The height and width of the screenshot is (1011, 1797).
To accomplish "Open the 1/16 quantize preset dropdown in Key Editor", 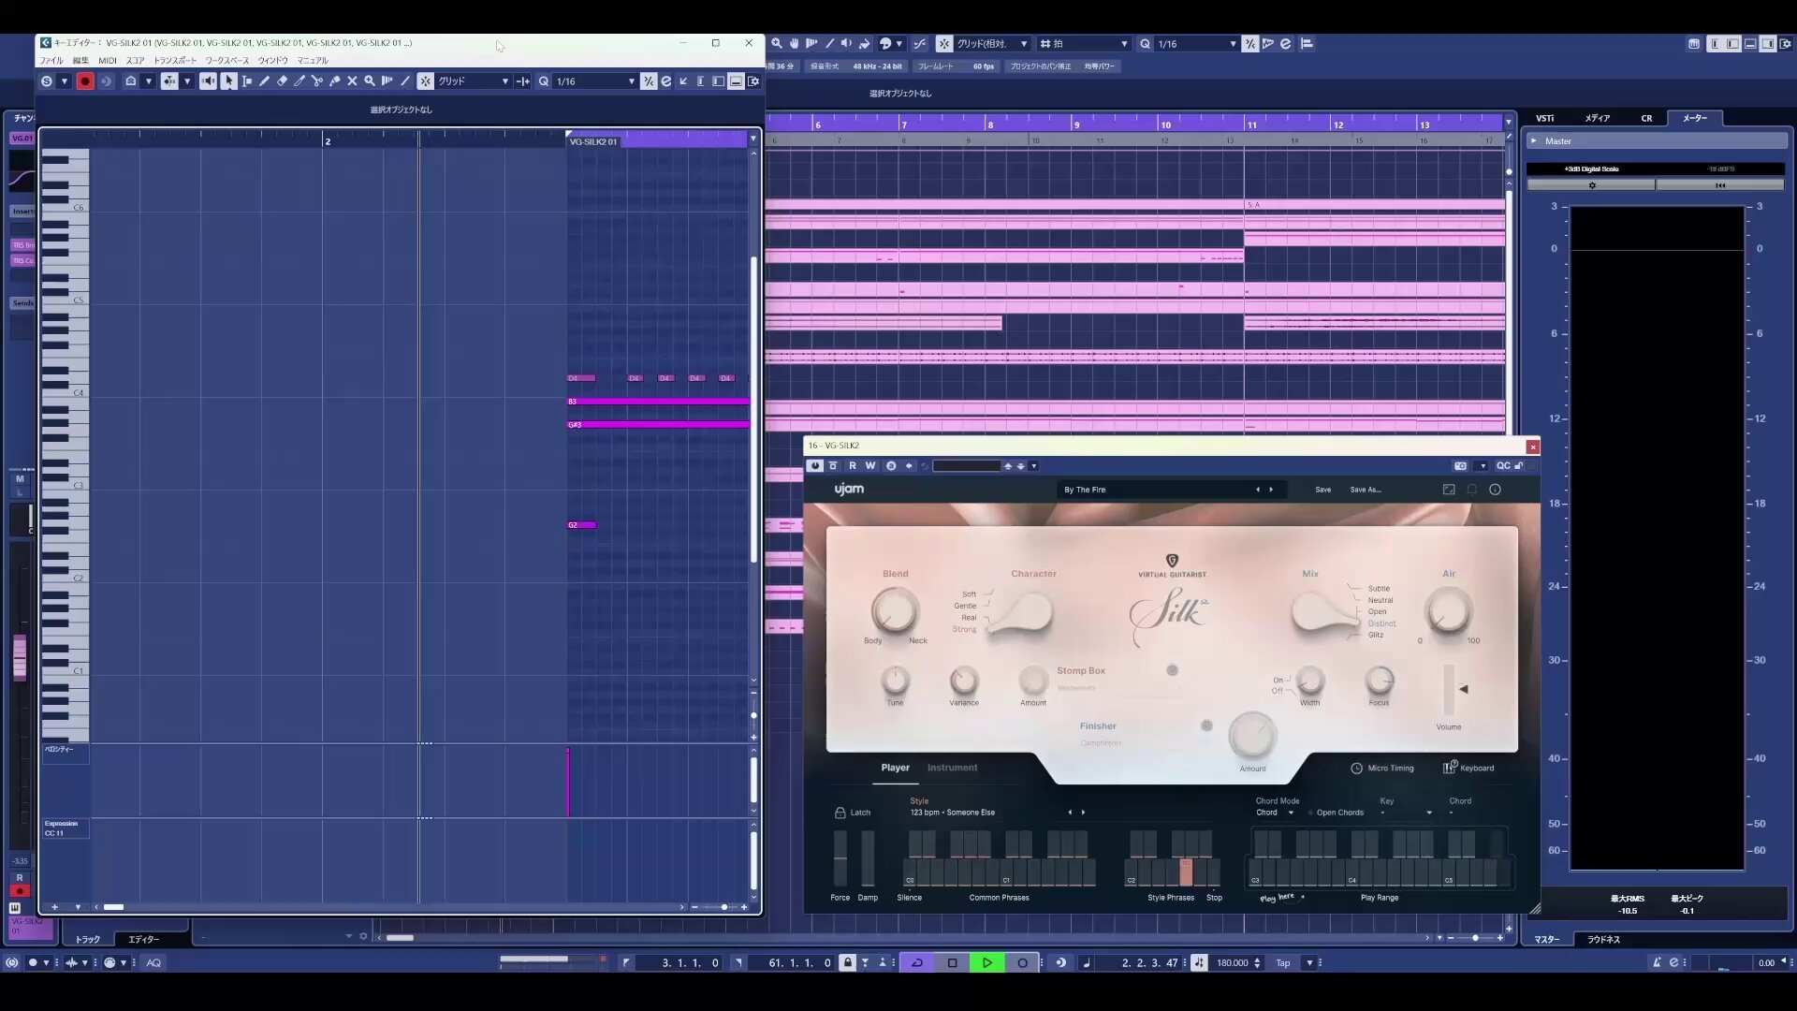I will 595,81.
